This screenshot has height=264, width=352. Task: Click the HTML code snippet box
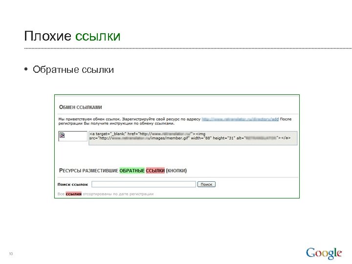point(193,138)
